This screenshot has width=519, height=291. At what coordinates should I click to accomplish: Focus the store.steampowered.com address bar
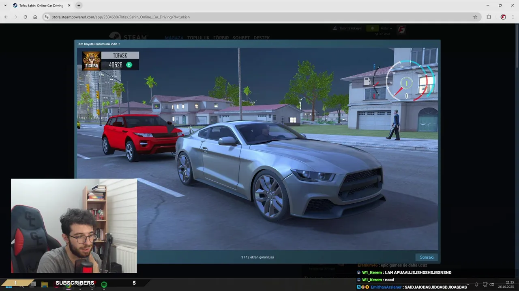coord(259,17)
